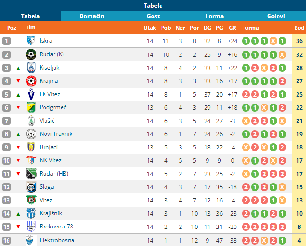Screen dimensions: 306x246
Task: Click the Iskra club crest icon
Action: 31,41
